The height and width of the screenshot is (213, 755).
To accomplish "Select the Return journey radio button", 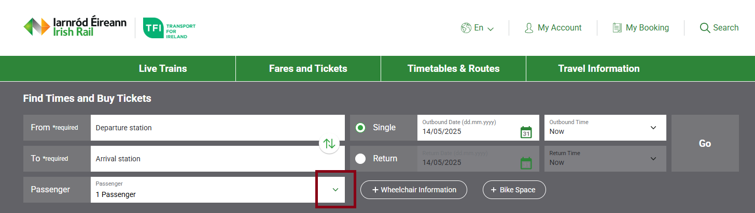I will coord(360,159).
